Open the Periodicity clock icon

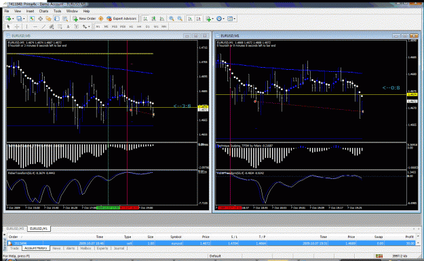click(219, 19)
